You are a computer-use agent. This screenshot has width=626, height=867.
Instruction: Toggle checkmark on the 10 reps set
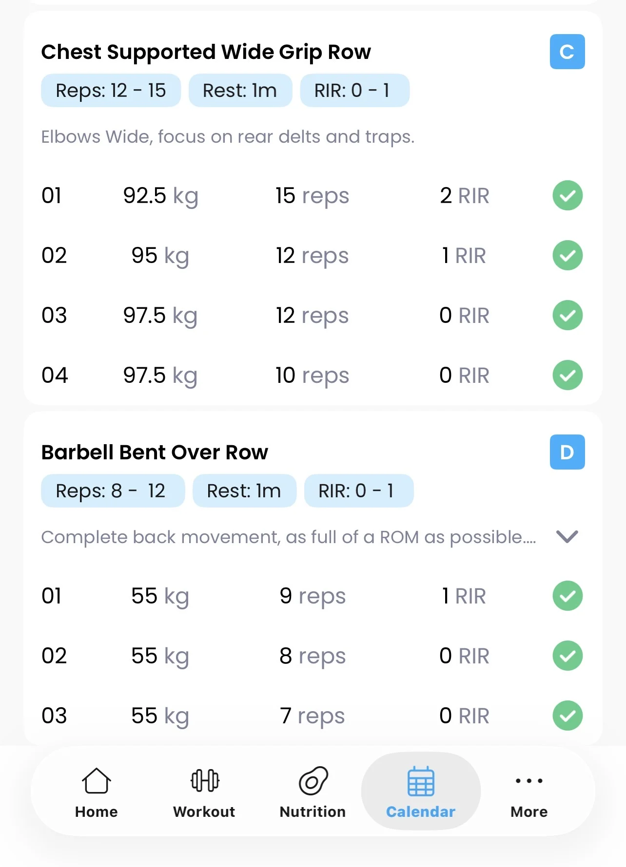coord(567,375)
